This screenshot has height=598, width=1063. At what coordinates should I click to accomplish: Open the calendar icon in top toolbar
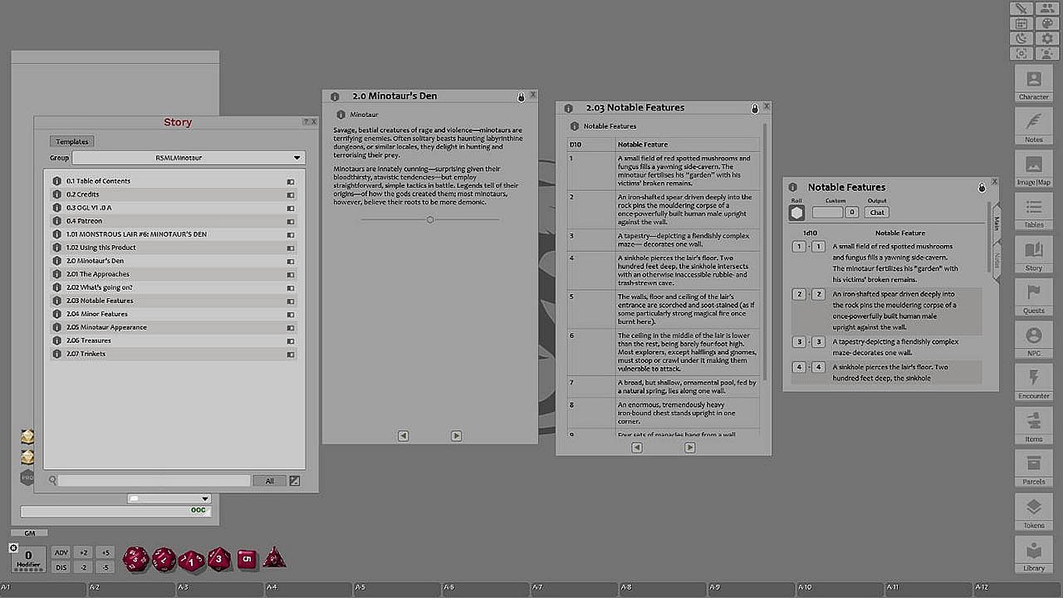click(1021, 23)
